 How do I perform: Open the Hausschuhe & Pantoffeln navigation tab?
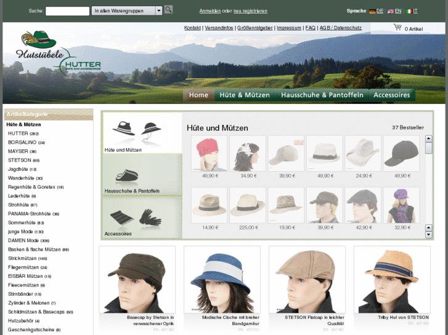pyautogui.click(x=322, y=95)
